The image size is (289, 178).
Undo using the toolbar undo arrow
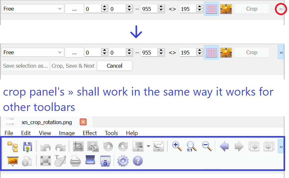coord(46,147)
